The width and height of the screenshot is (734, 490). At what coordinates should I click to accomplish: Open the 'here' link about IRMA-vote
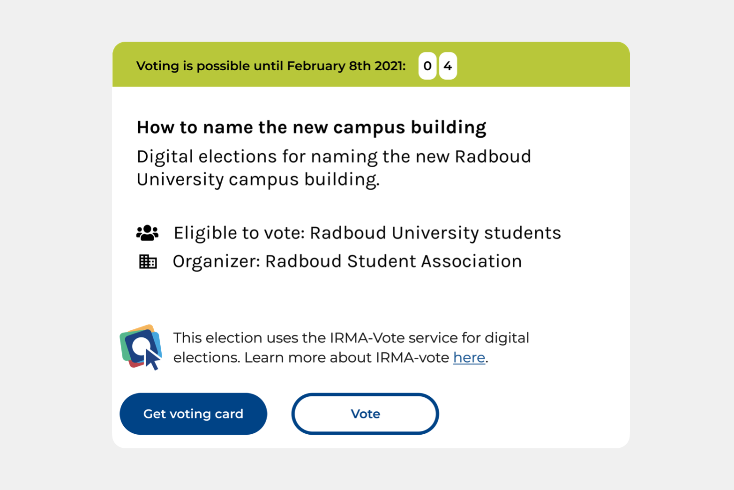[469, 358]
